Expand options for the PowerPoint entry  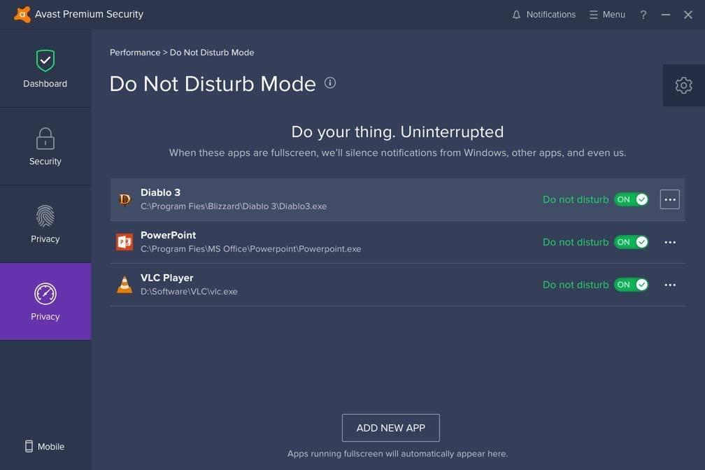pos(669,242)
